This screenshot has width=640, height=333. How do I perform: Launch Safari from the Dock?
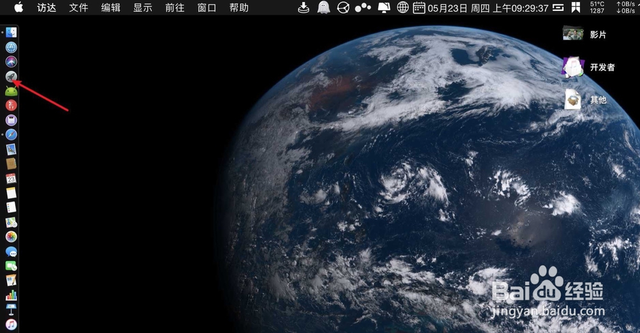point(11,134)
